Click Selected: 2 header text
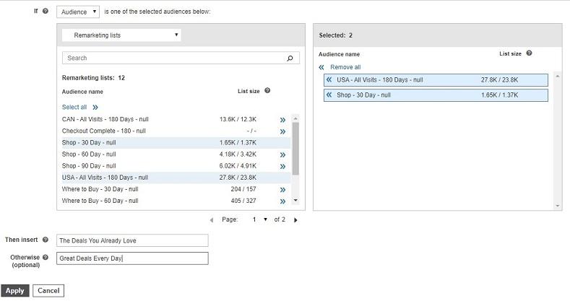This screenshot has height=301, width=570. point(335,35)
